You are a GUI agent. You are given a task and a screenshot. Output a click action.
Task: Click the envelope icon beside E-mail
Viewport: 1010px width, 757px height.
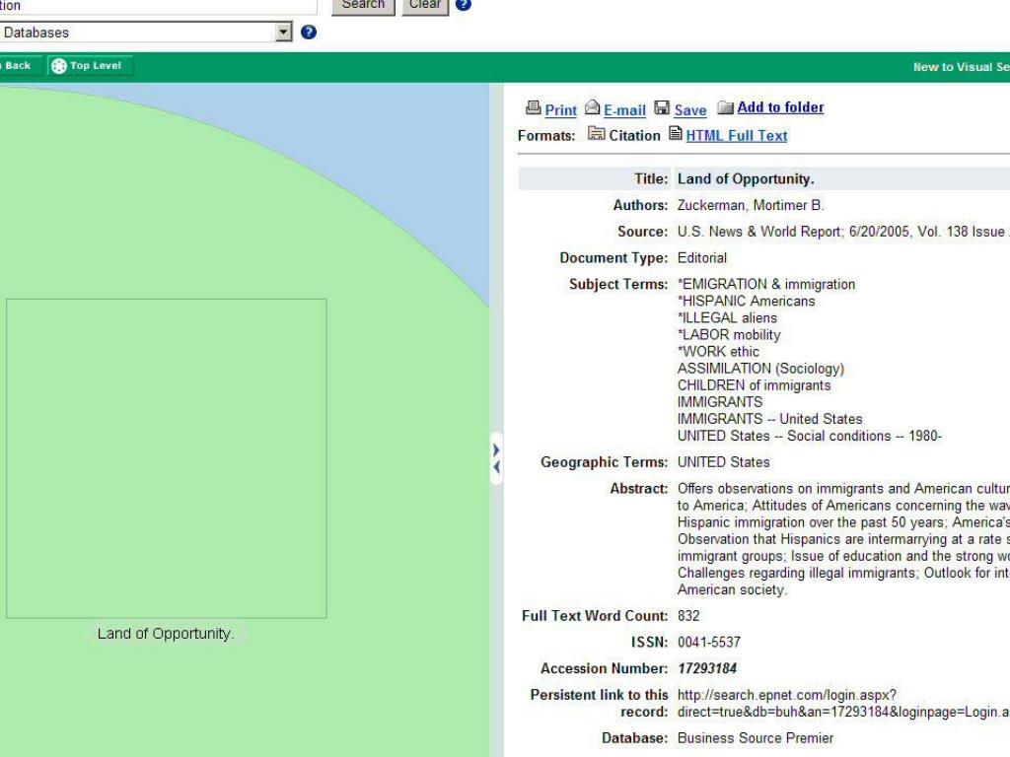[593, 108]
